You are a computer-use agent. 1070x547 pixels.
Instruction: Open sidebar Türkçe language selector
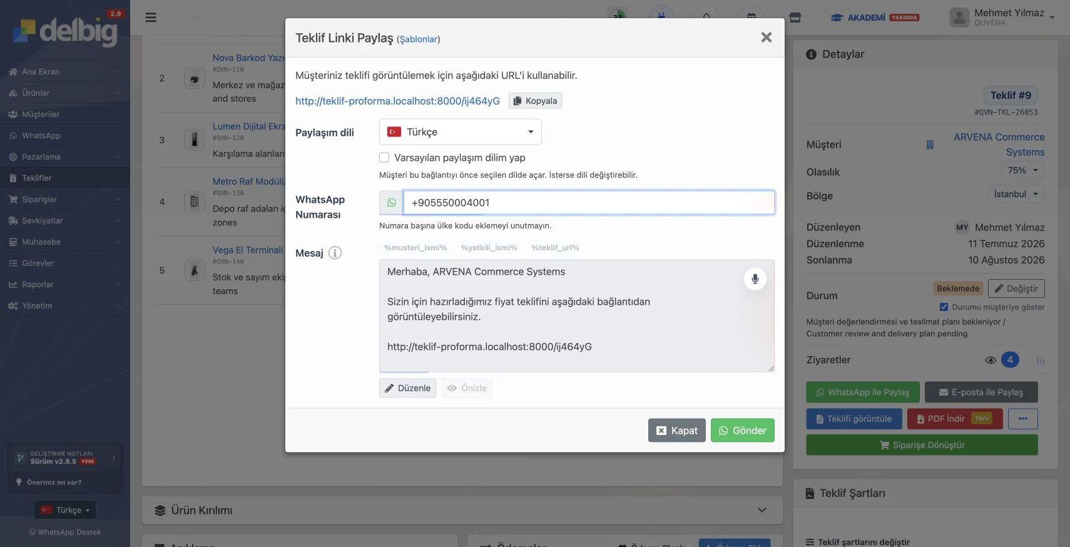pos(65,510)
